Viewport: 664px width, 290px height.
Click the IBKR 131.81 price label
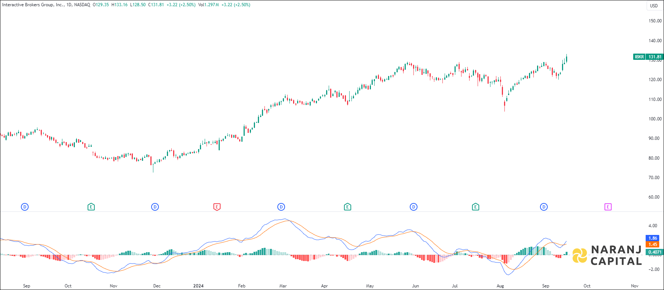click(x=648, y=57)
